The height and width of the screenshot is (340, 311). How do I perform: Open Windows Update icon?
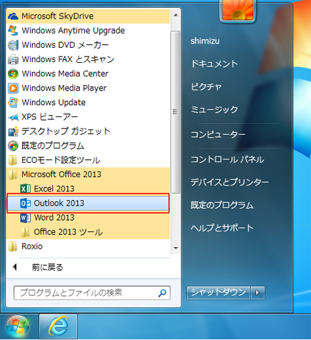coord(13,102)
